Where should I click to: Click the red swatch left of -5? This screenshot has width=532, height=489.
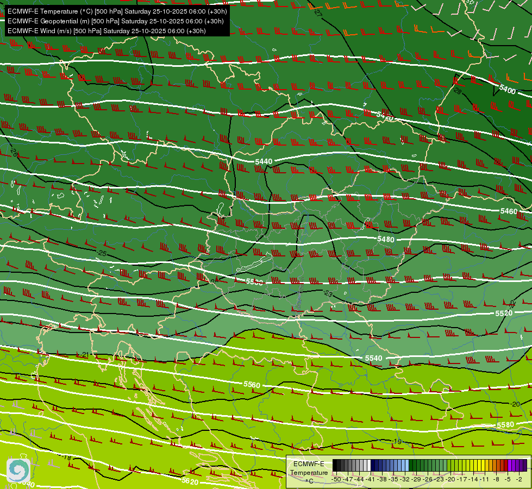[506, 465]
